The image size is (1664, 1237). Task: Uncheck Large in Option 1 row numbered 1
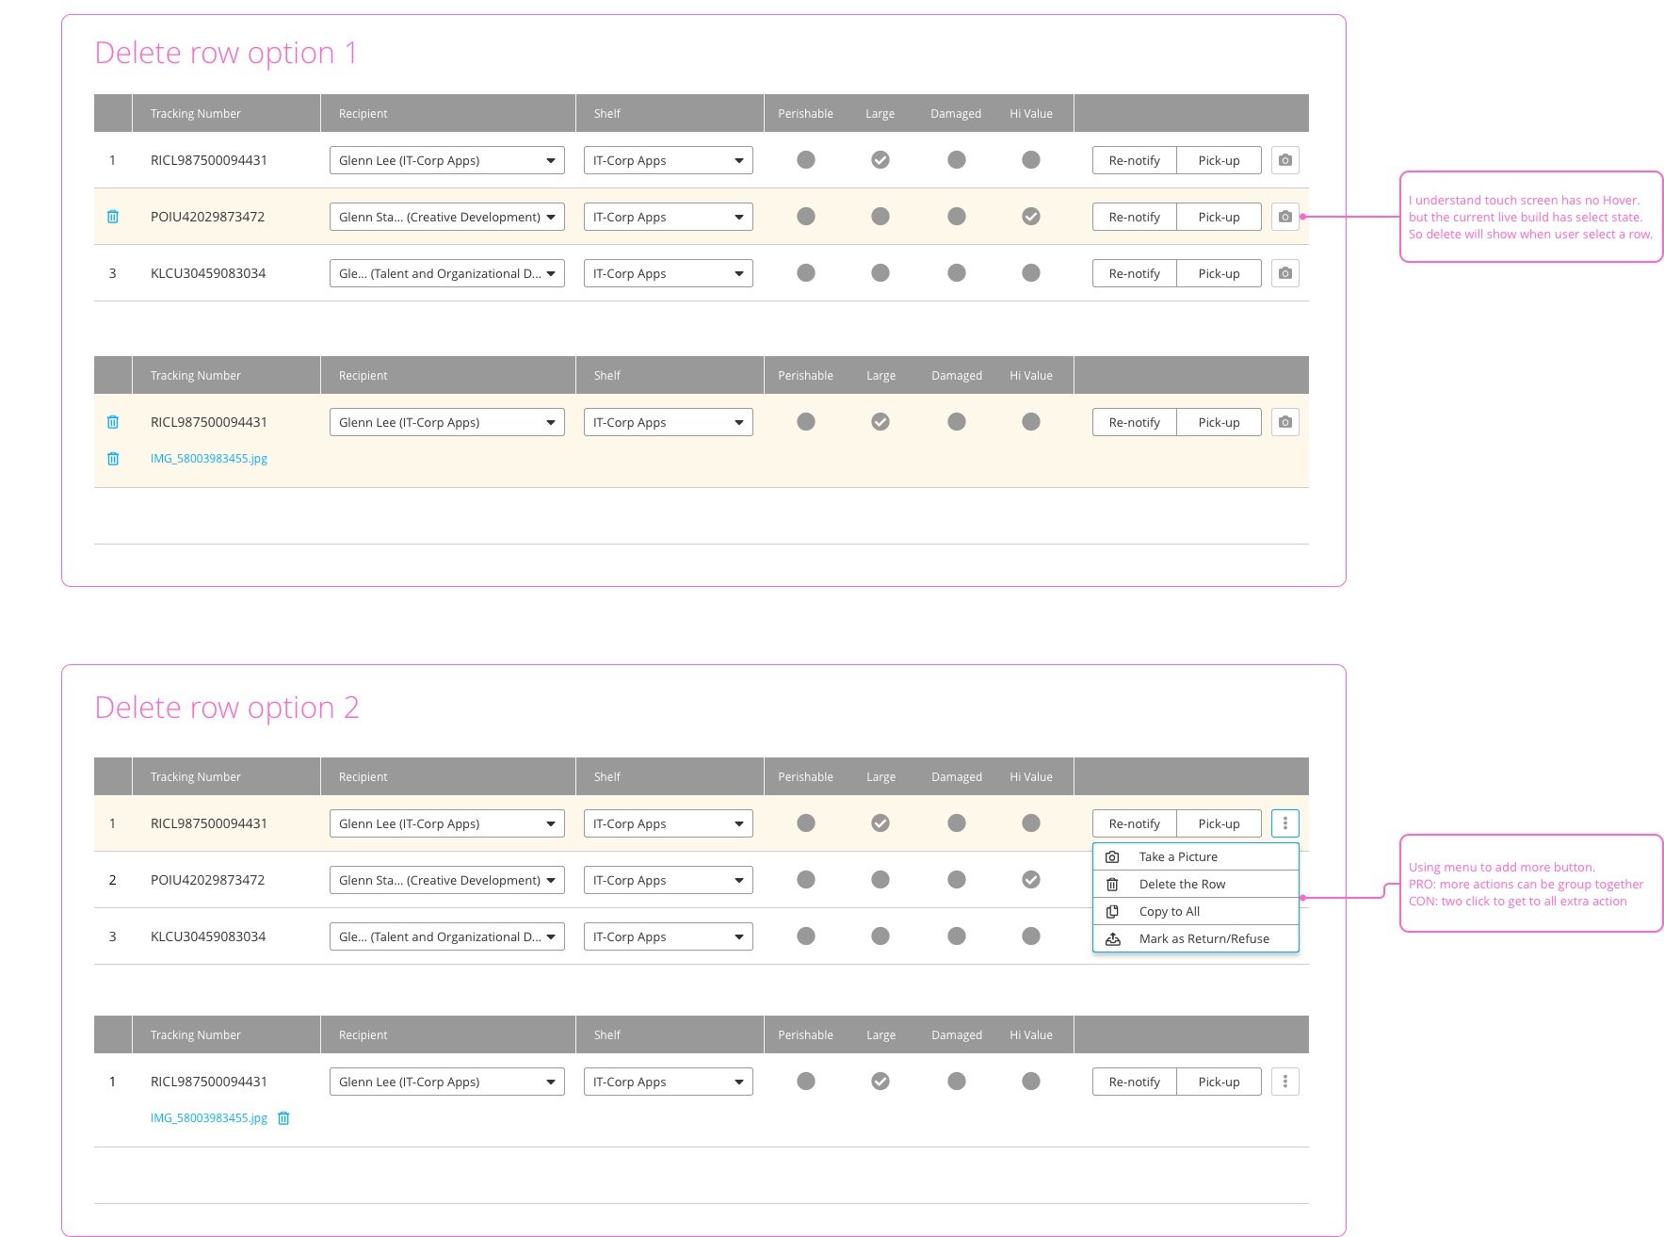tap(880, 160)
